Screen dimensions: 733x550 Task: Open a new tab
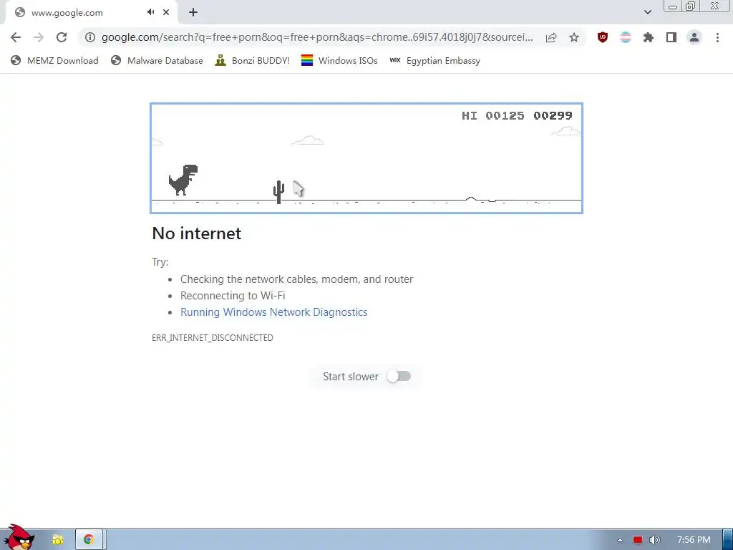coord(193,12)
